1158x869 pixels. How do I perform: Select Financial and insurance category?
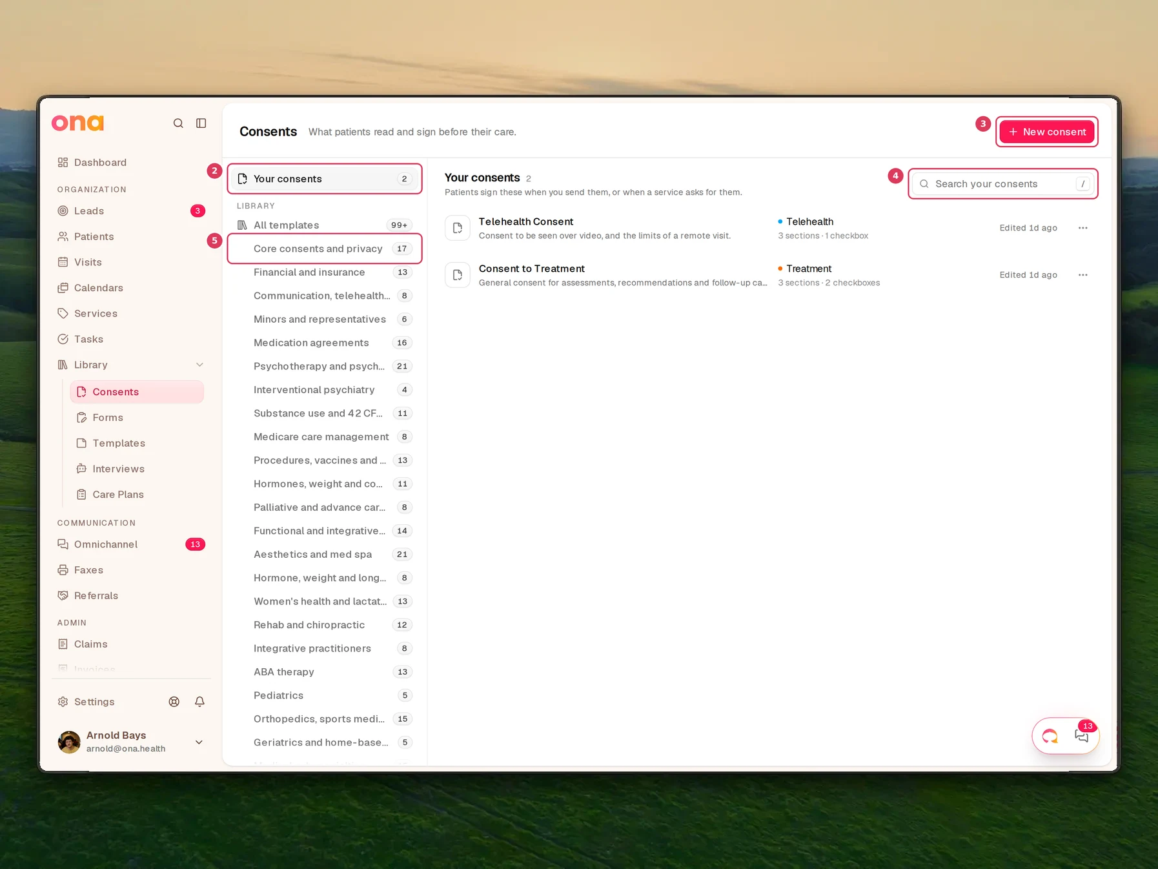(325, 272)
